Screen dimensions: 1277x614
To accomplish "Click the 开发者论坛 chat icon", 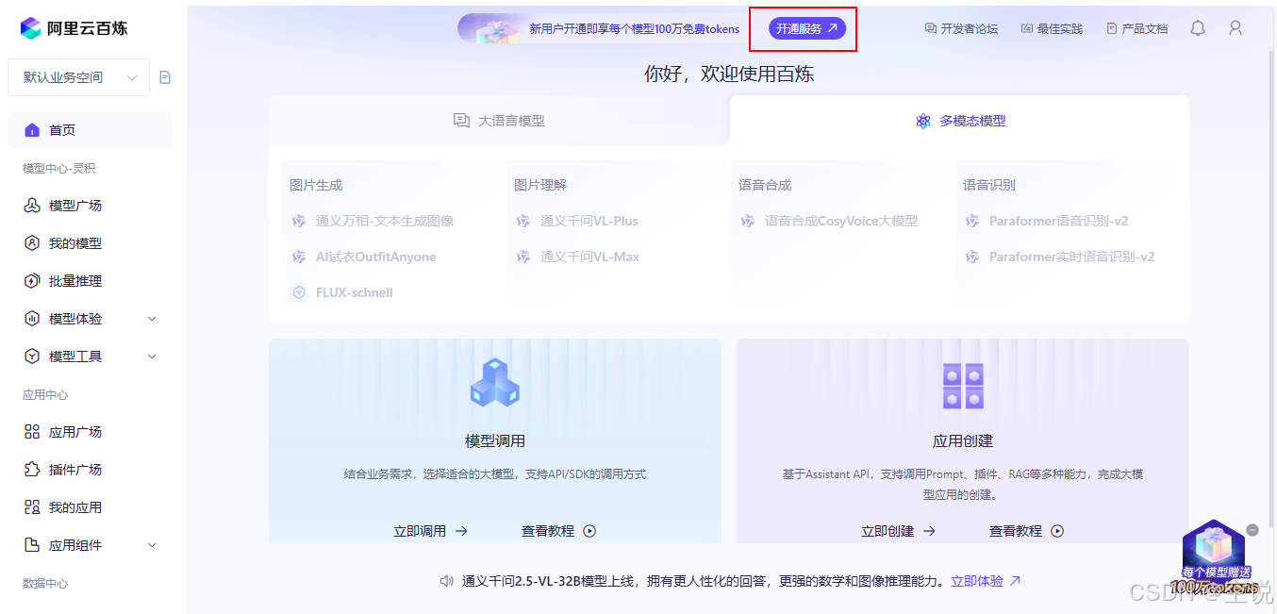I will point(931,29).
